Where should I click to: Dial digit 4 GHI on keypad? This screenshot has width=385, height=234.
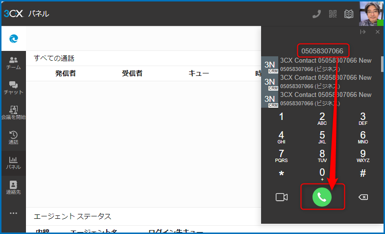click(x=281, y=138)
